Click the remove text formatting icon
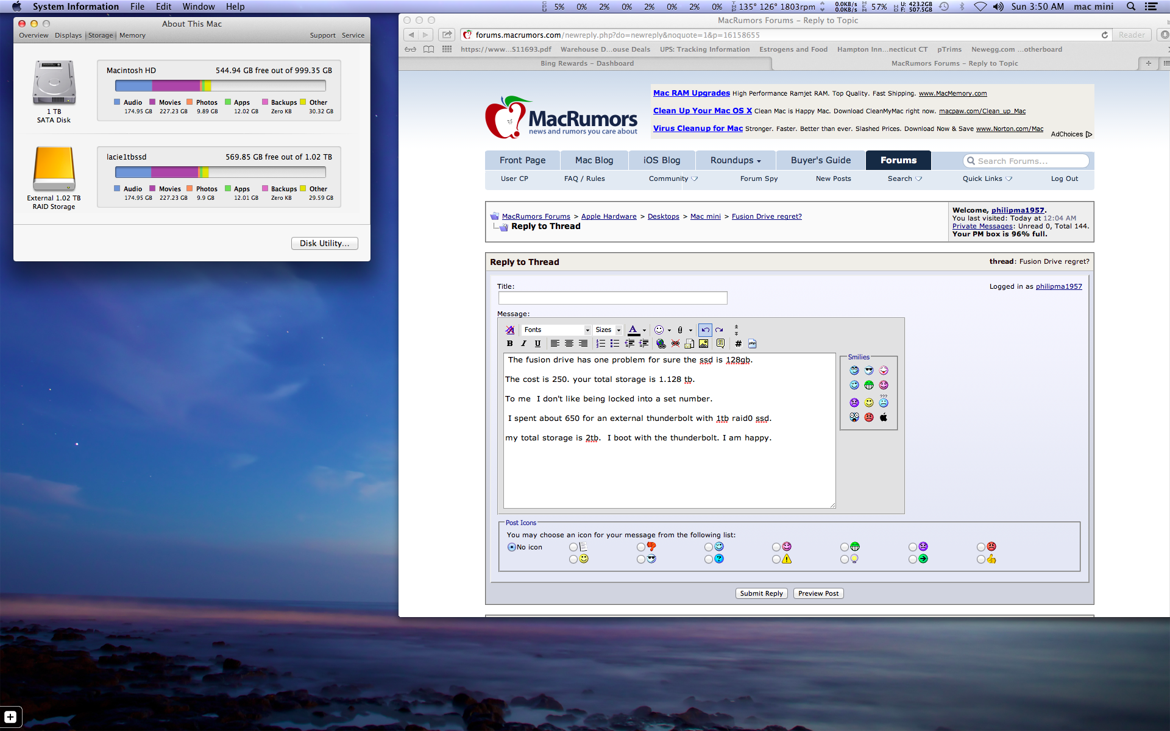Image resolution: width=1170 pixels, height=731 pixels. pos(510,330)
